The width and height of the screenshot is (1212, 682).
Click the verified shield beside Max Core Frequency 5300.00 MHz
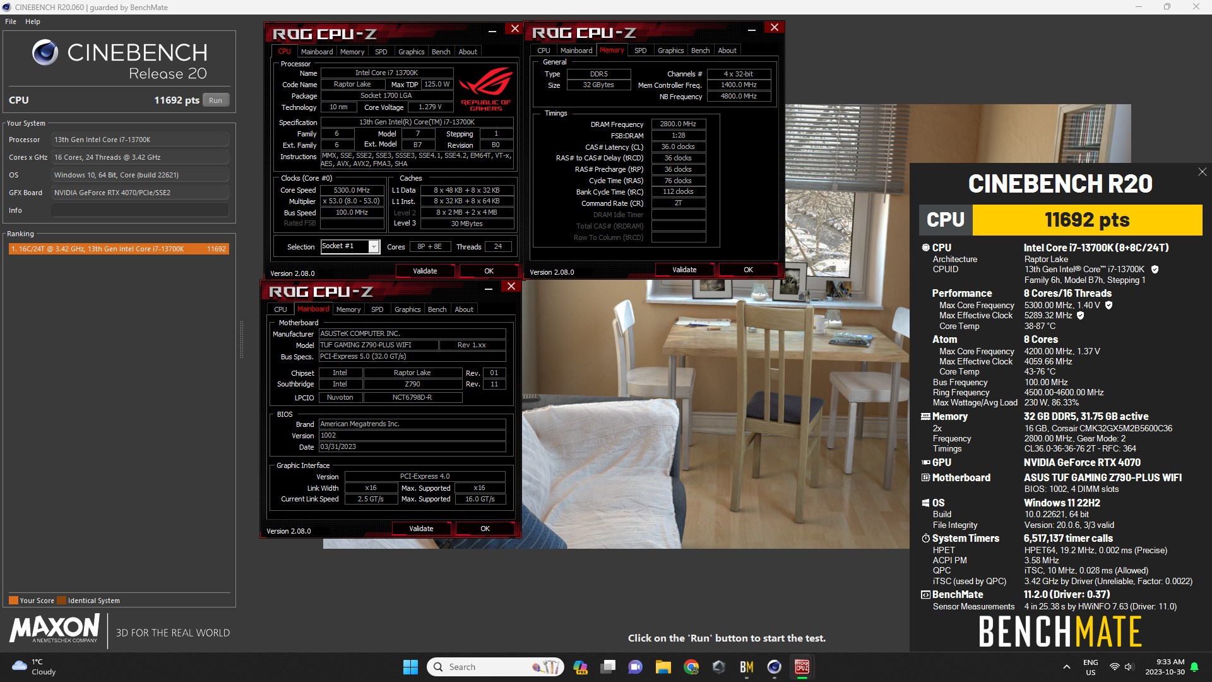click(1108, 305)
